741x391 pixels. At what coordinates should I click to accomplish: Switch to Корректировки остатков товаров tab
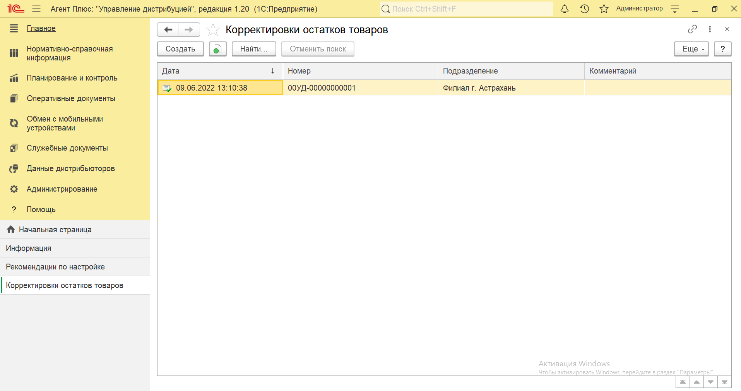(x=75, y=285)
